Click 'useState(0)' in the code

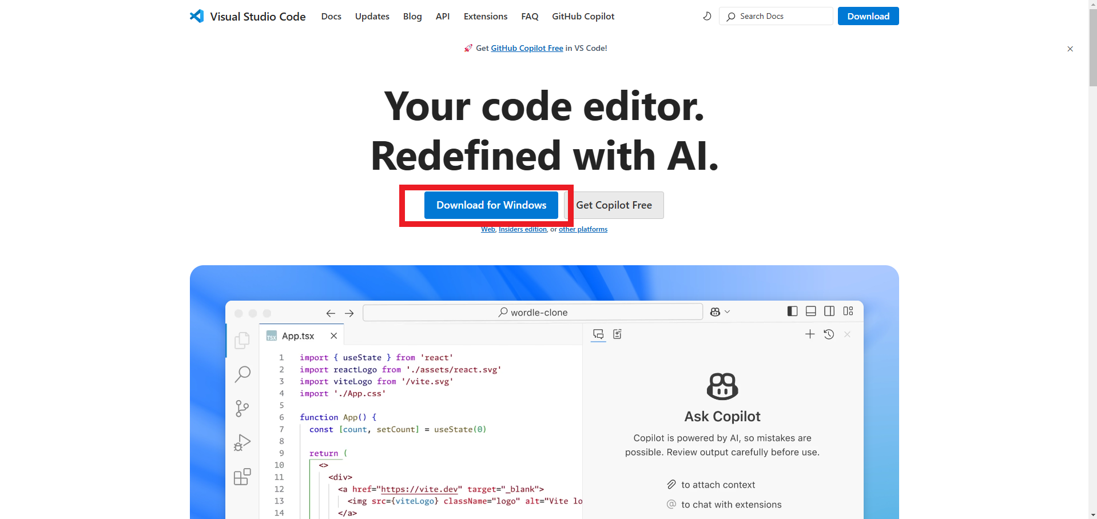coord(460,429)
